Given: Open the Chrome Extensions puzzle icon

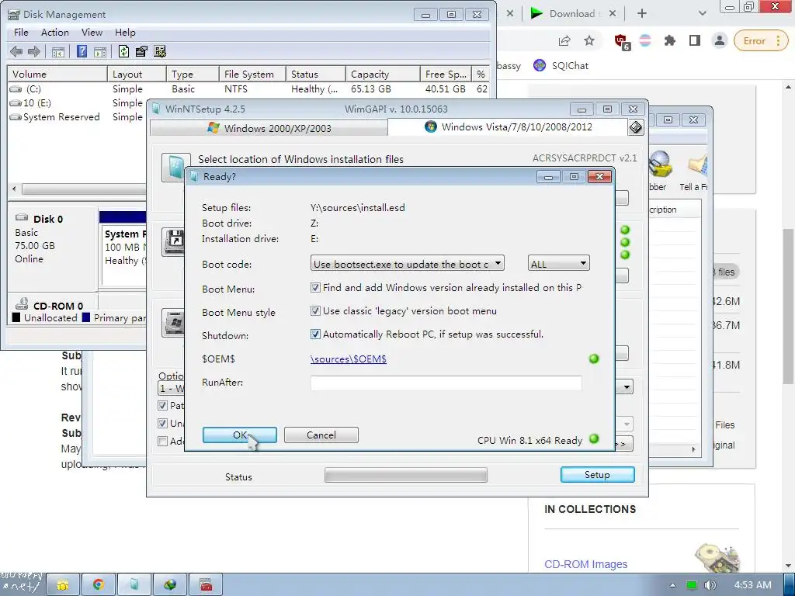Looking at the screenshot, I should click(670, 40).
